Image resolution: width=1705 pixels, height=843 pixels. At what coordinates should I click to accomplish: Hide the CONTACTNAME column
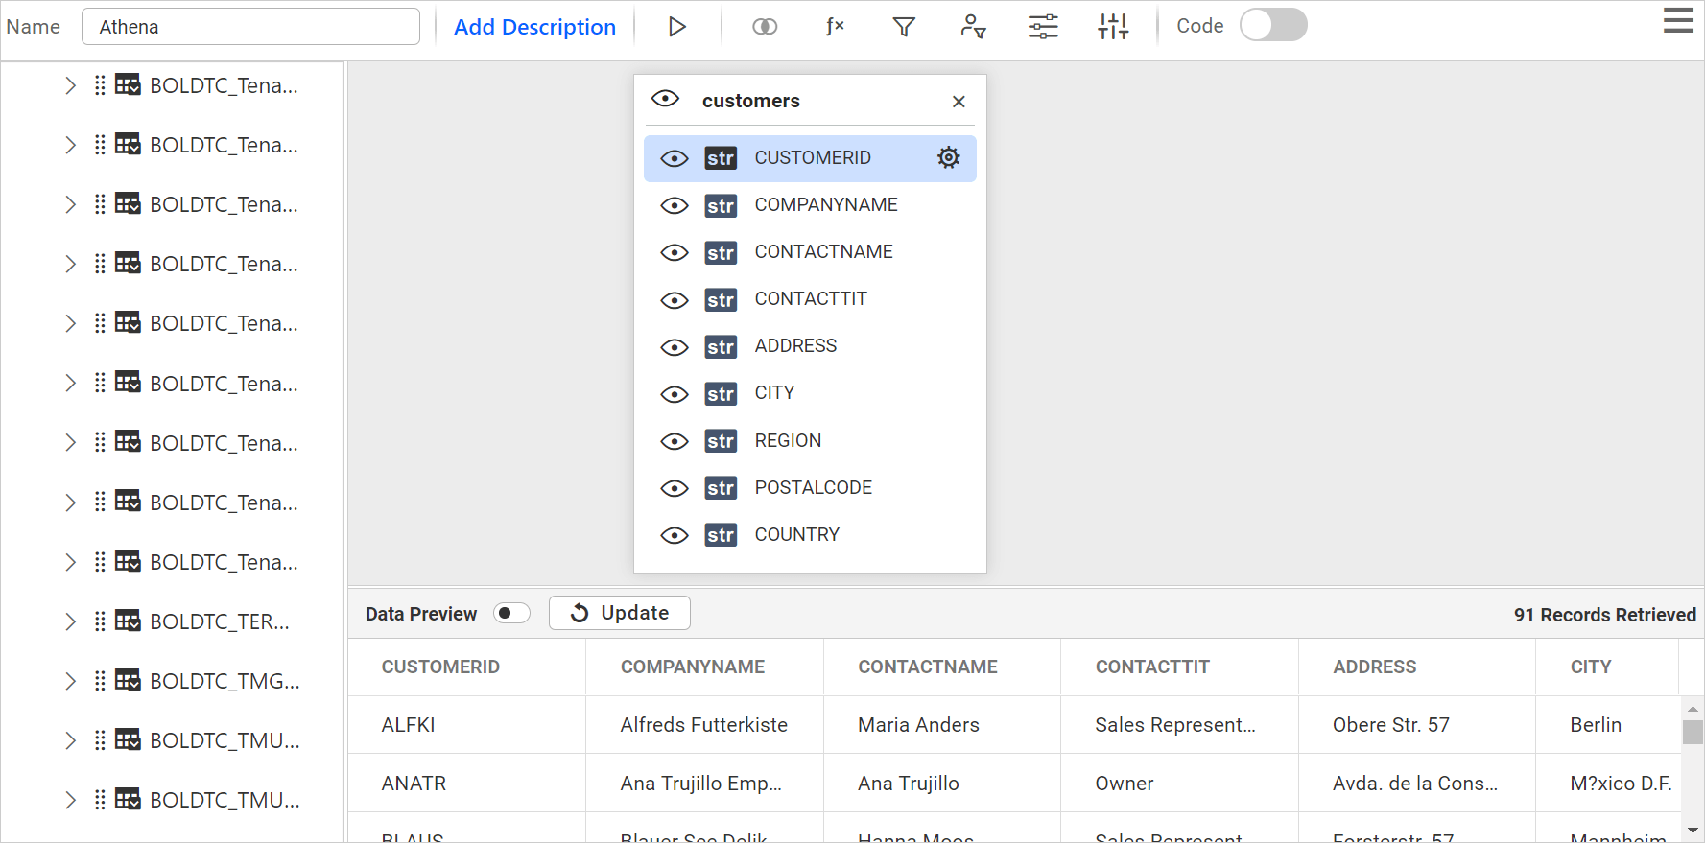point(675,252)
